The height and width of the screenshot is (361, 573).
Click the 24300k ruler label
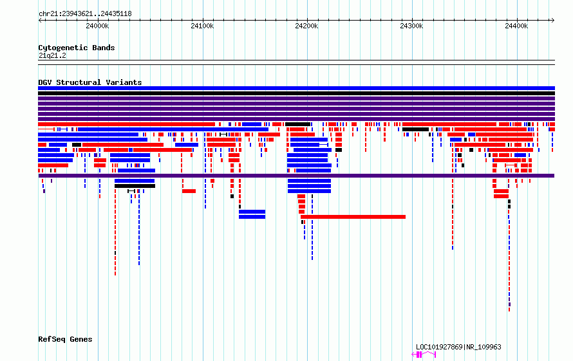click(x=411, y=26)
